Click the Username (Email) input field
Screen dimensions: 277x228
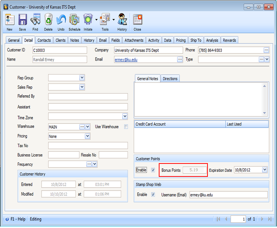click(x=229, y=195)
